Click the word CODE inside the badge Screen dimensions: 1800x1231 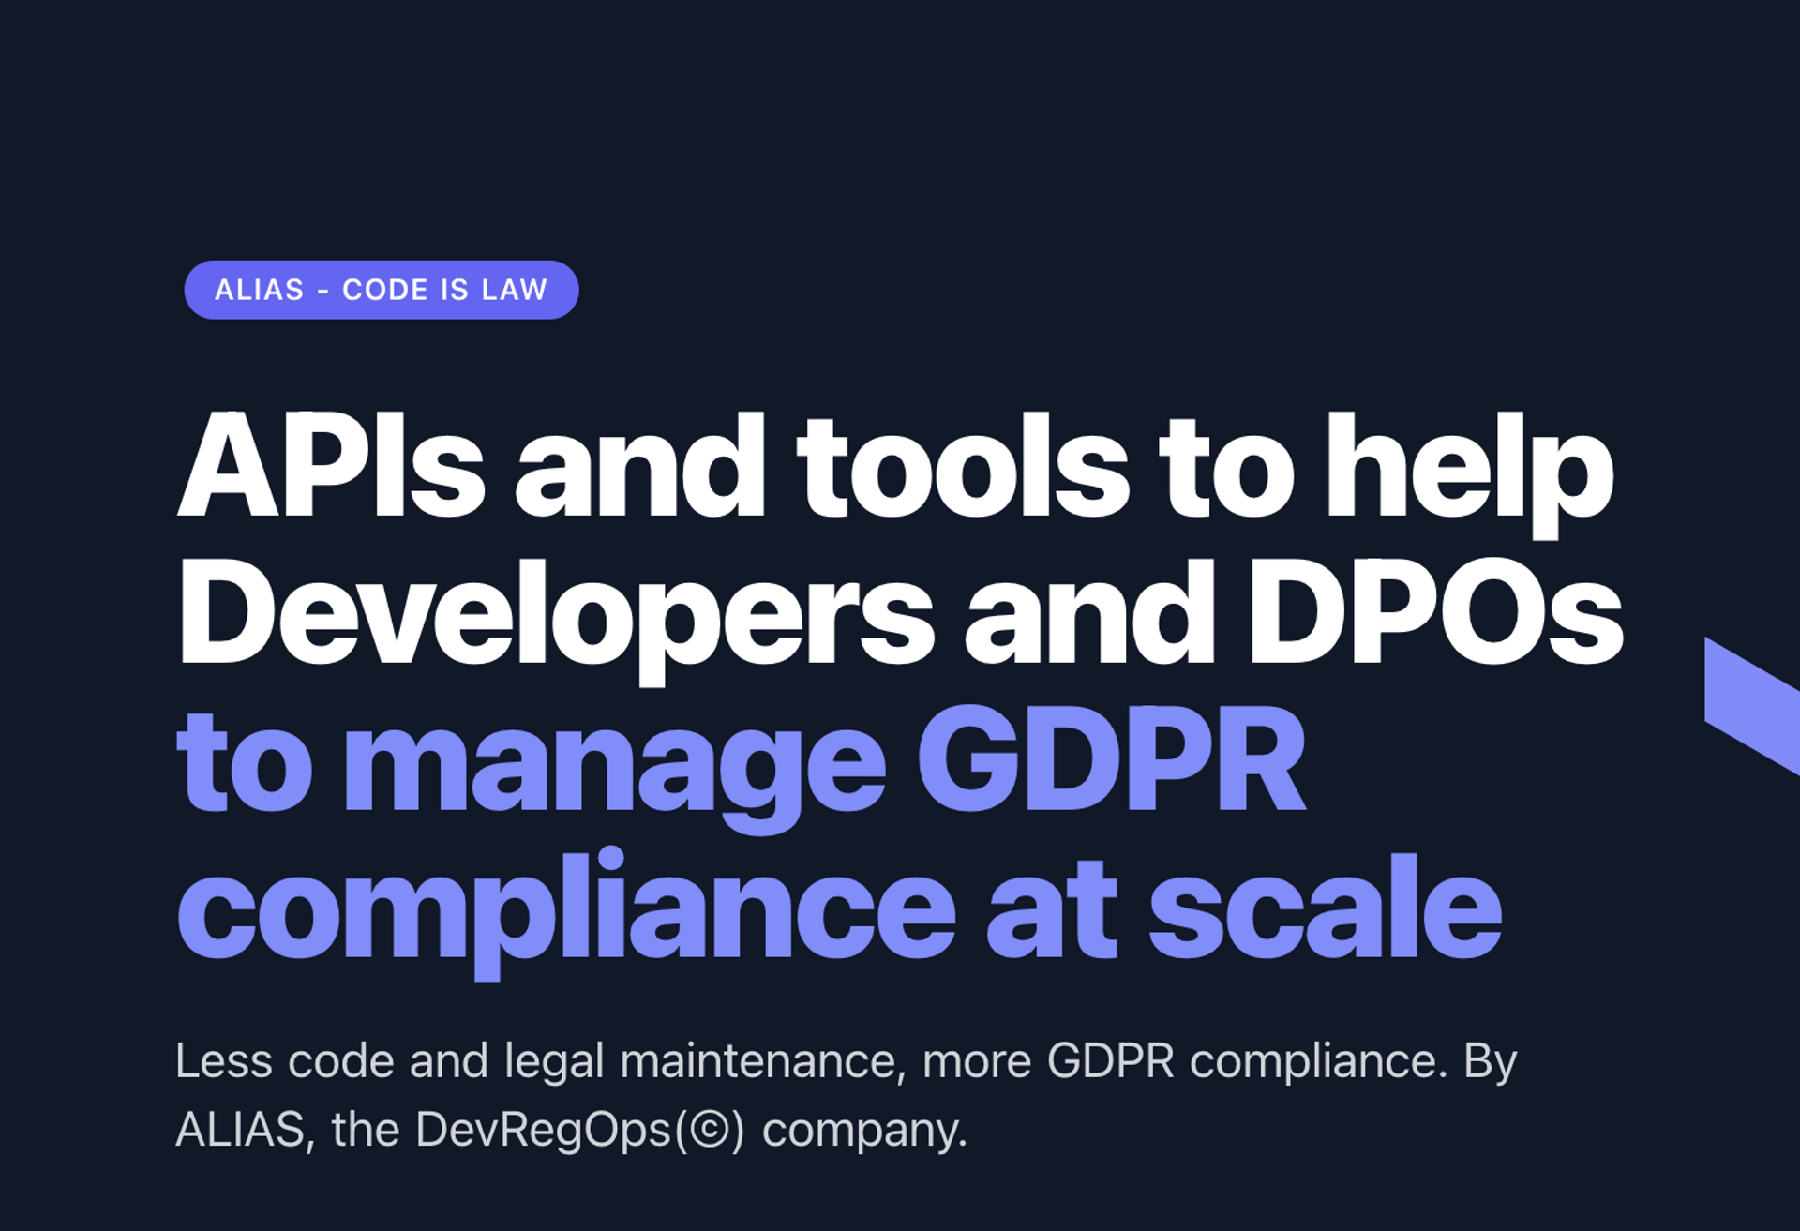click(385, 290)
